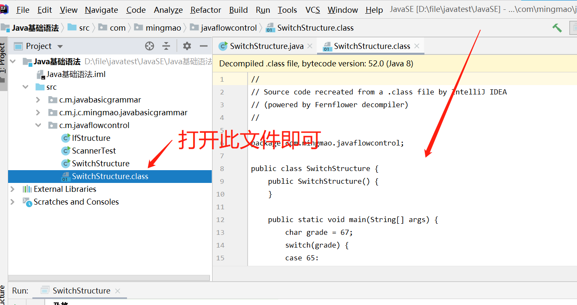Screen dimensions: 577x305
Task: Click the javaflowcontrol breadcrumb
Action: (x=229, y=28)
